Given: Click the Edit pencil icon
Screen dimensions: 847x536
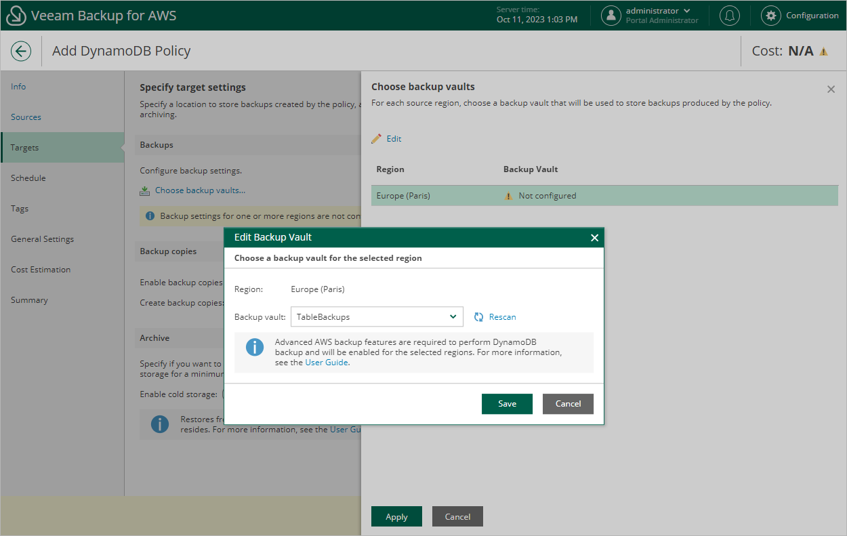Looking at the screenshot, I should pyautogui.click(x=377, y=138).
